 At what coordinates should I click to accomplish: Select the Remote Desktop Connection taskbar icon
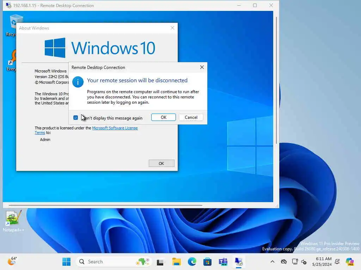pos(239,262)
